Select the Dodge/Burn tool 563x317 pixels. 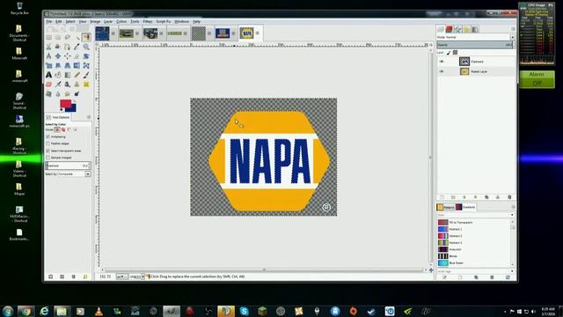pos(77,93)
